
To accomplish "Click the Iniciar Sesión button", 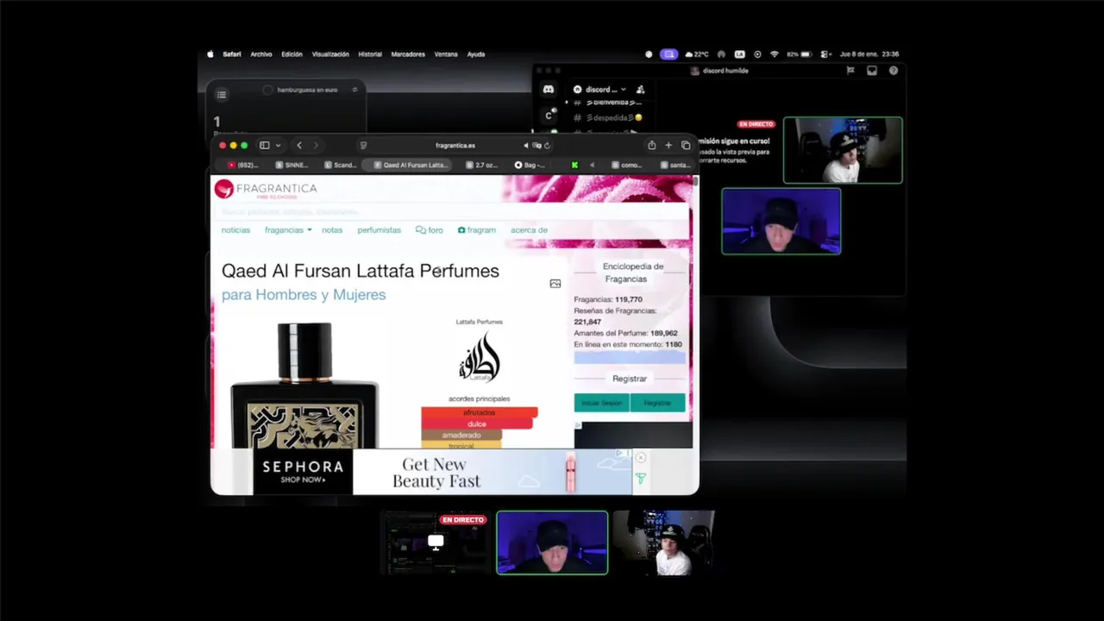I will click(x=601, y=403).
